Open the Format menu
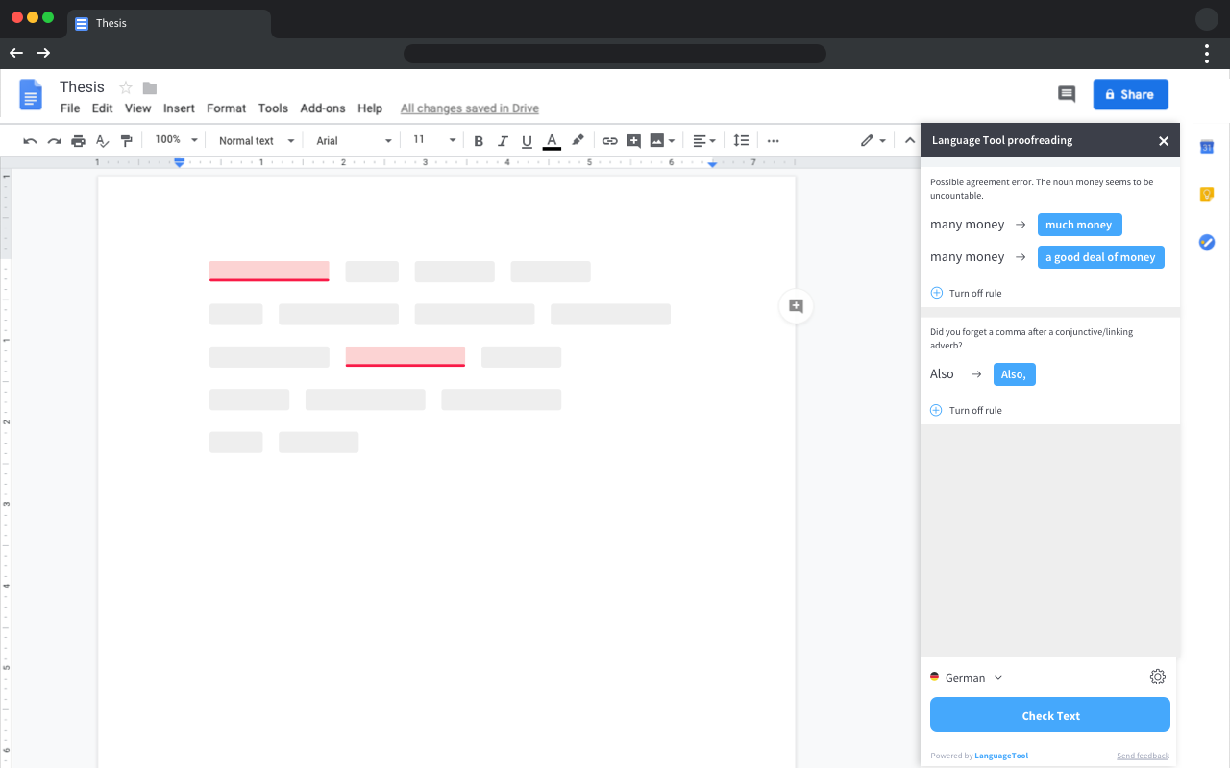 pyautogui.click(x=226, y=108)
